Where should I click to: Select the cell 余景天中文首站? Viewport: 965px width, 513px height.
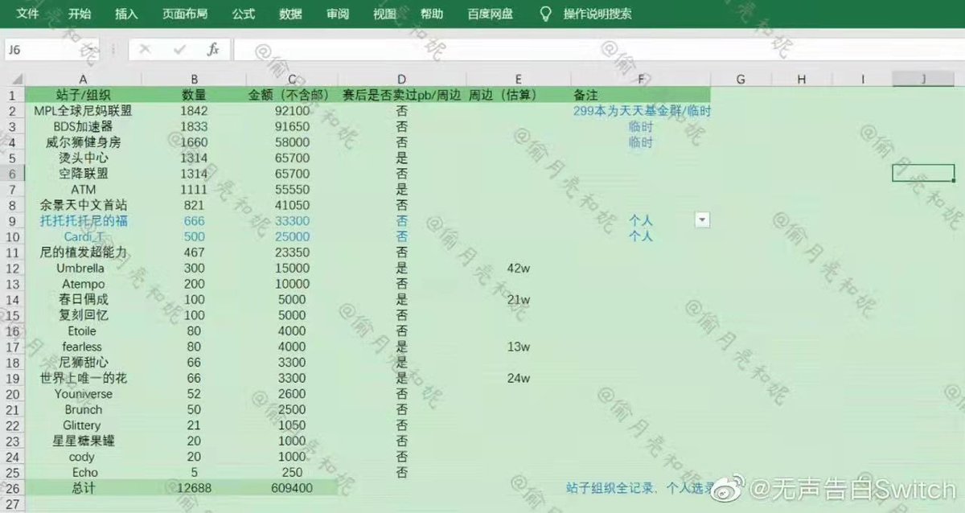click(x=83, y=205)
